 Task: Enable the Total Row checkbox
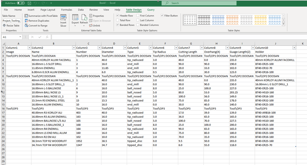tap(118, 20)
